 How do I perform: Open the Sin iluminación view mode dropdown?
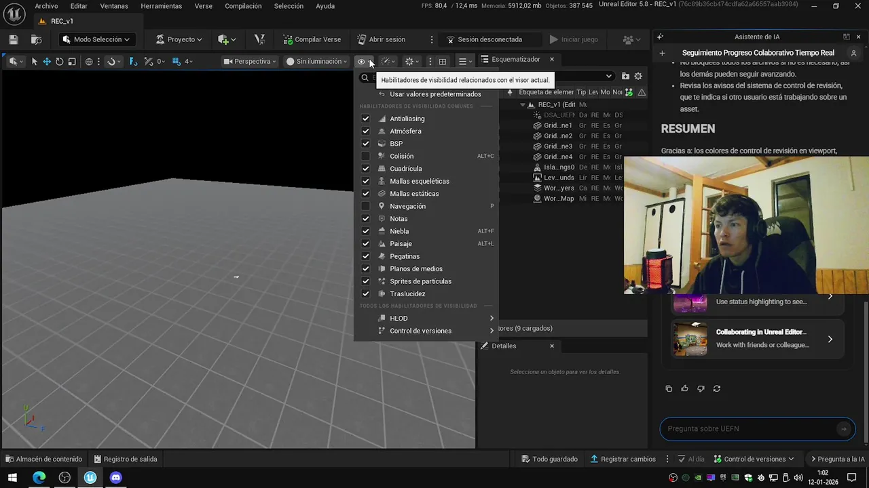coord(316,62)
